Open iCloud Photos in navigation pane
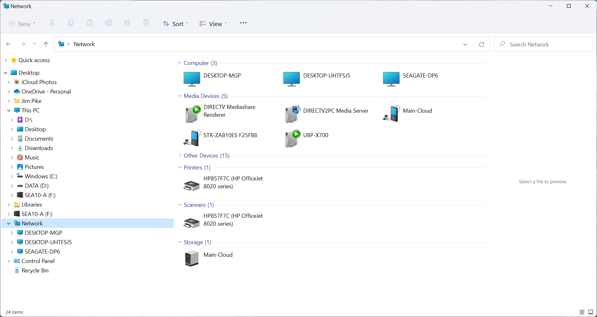The image size is (597, 317). point(39,82)
